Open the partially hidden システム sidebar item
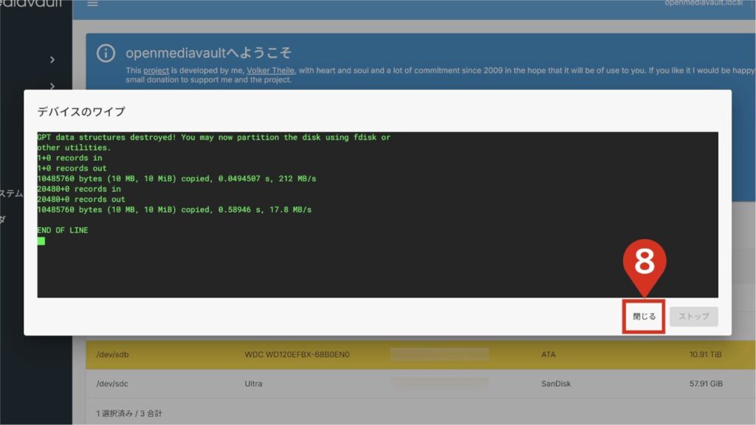The image size is (756, 425). 11,193
